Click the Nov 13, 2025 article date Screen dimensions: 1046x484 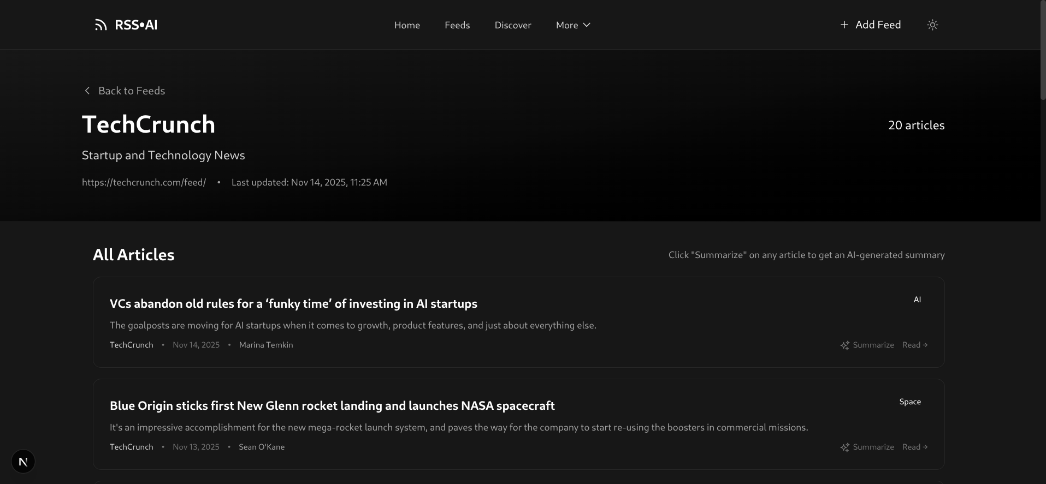pyautogui.click(x=196, y=447)
